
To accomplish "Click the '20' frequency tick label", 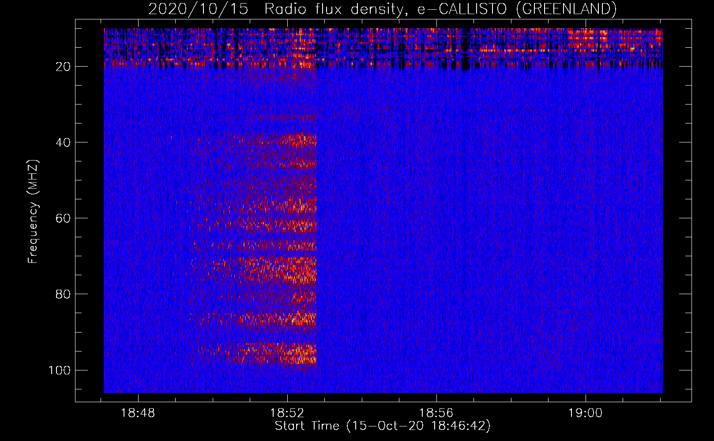I will pos(63,67).
